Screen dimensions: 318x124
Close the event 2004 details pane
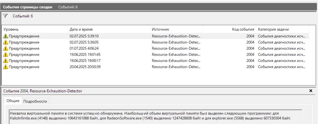(x=311, y=91)
